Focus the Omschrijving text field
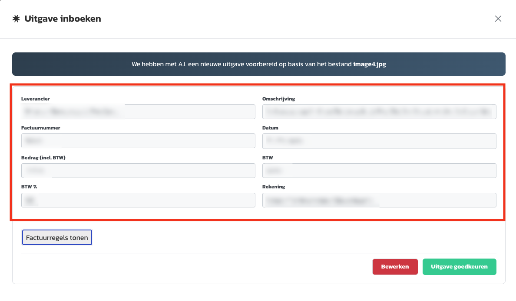 click(379, 112)
